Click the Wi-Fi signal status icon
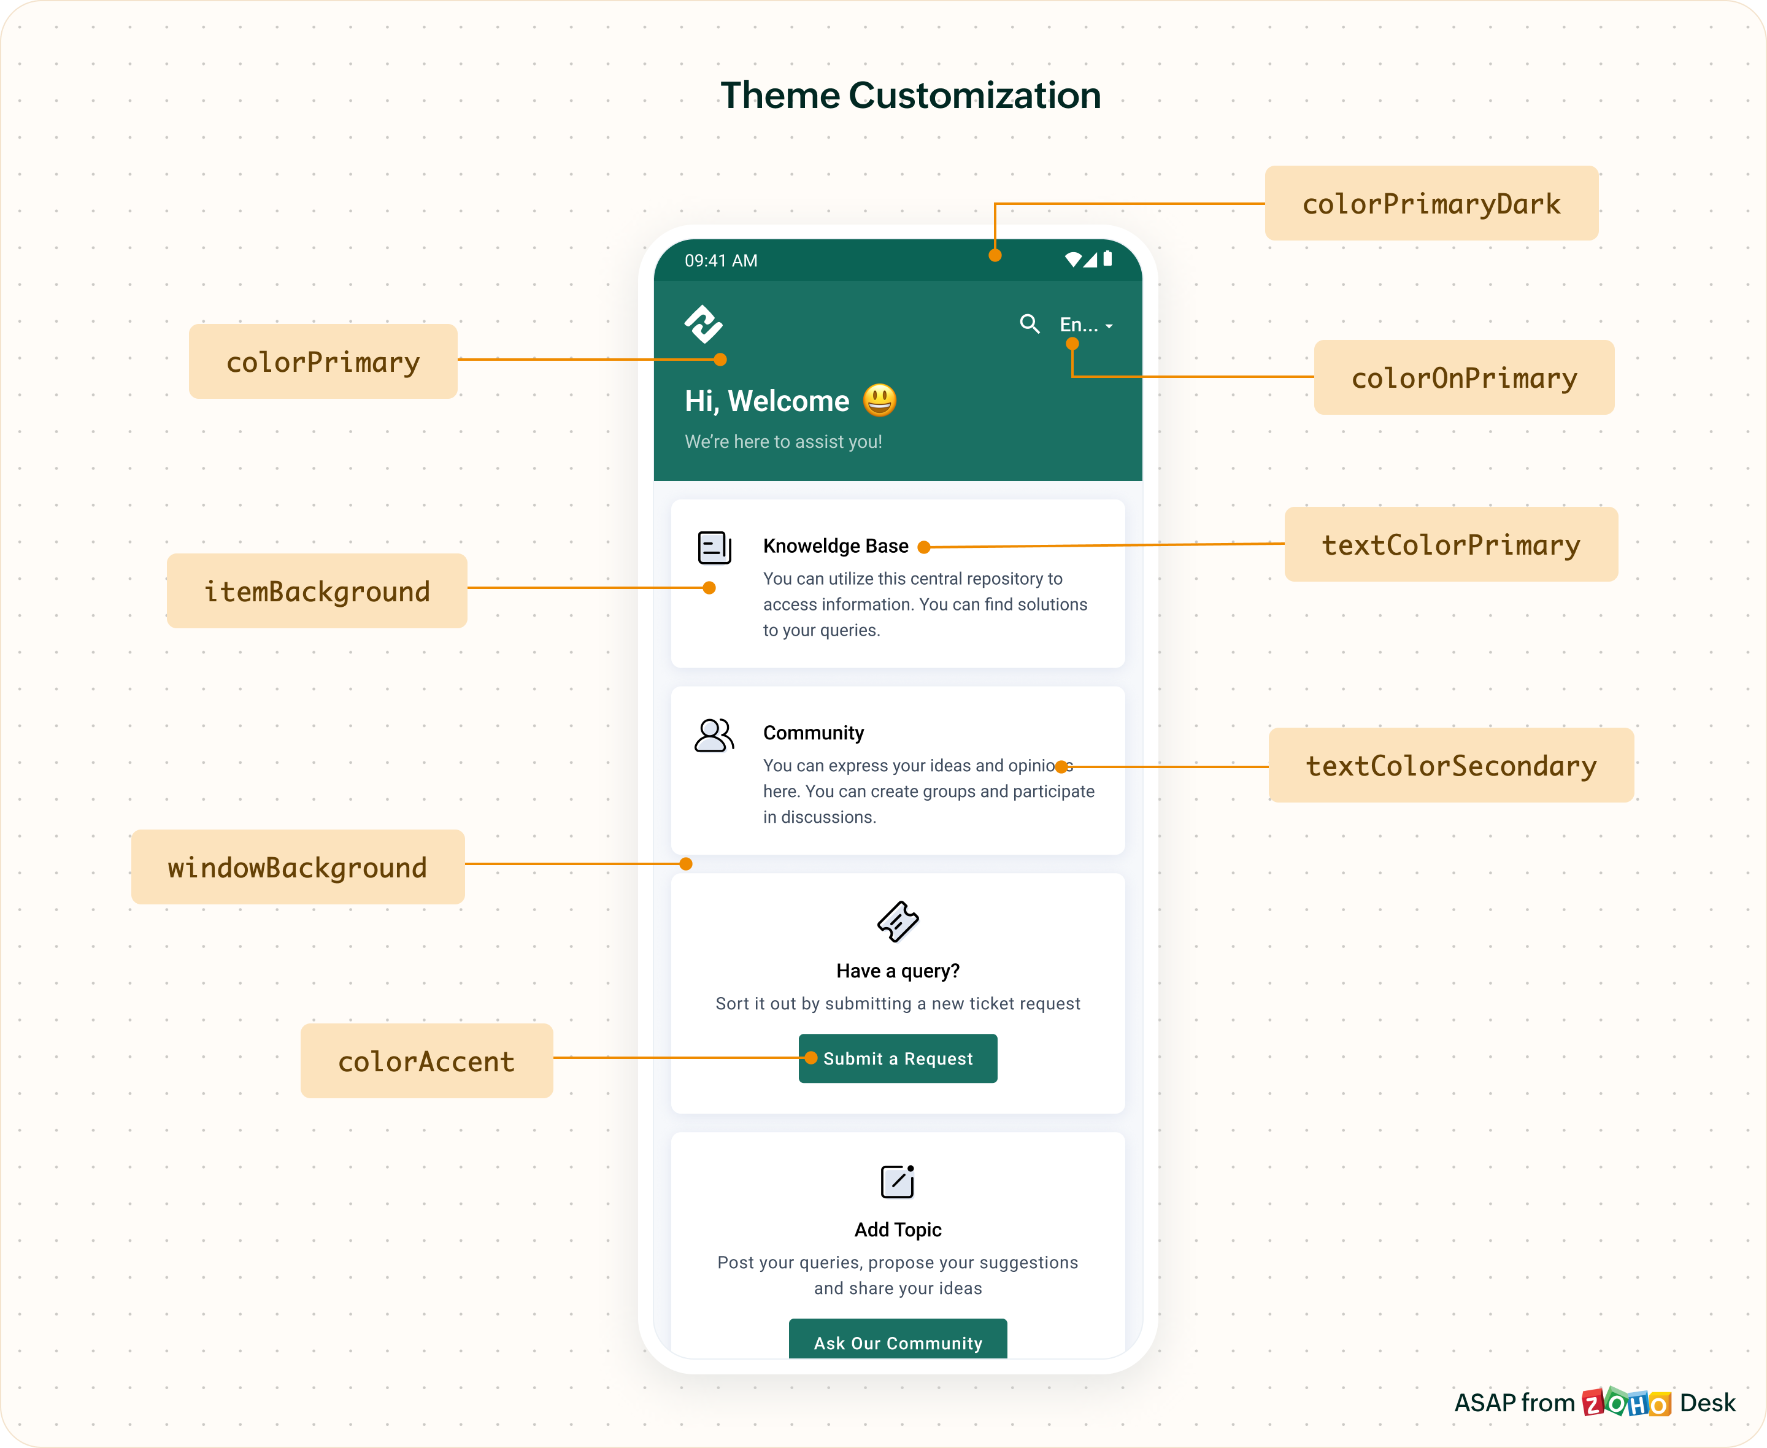Image resolution: width=1767 pixels, height=1448 pixels. (x=1073, y=260)
